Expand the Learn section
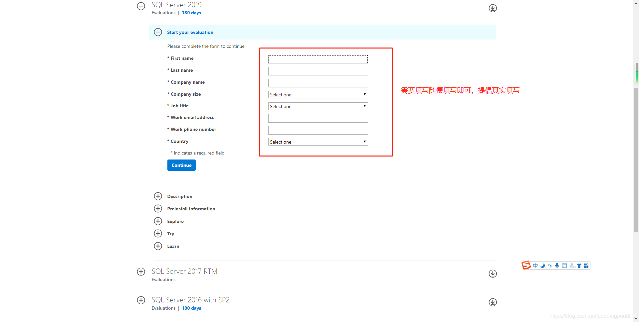639x322 pixels. tap(158, 246)
